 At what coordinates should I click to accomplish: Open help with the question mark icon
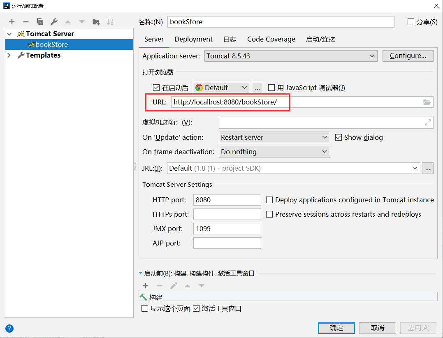[x=9, y=329]
